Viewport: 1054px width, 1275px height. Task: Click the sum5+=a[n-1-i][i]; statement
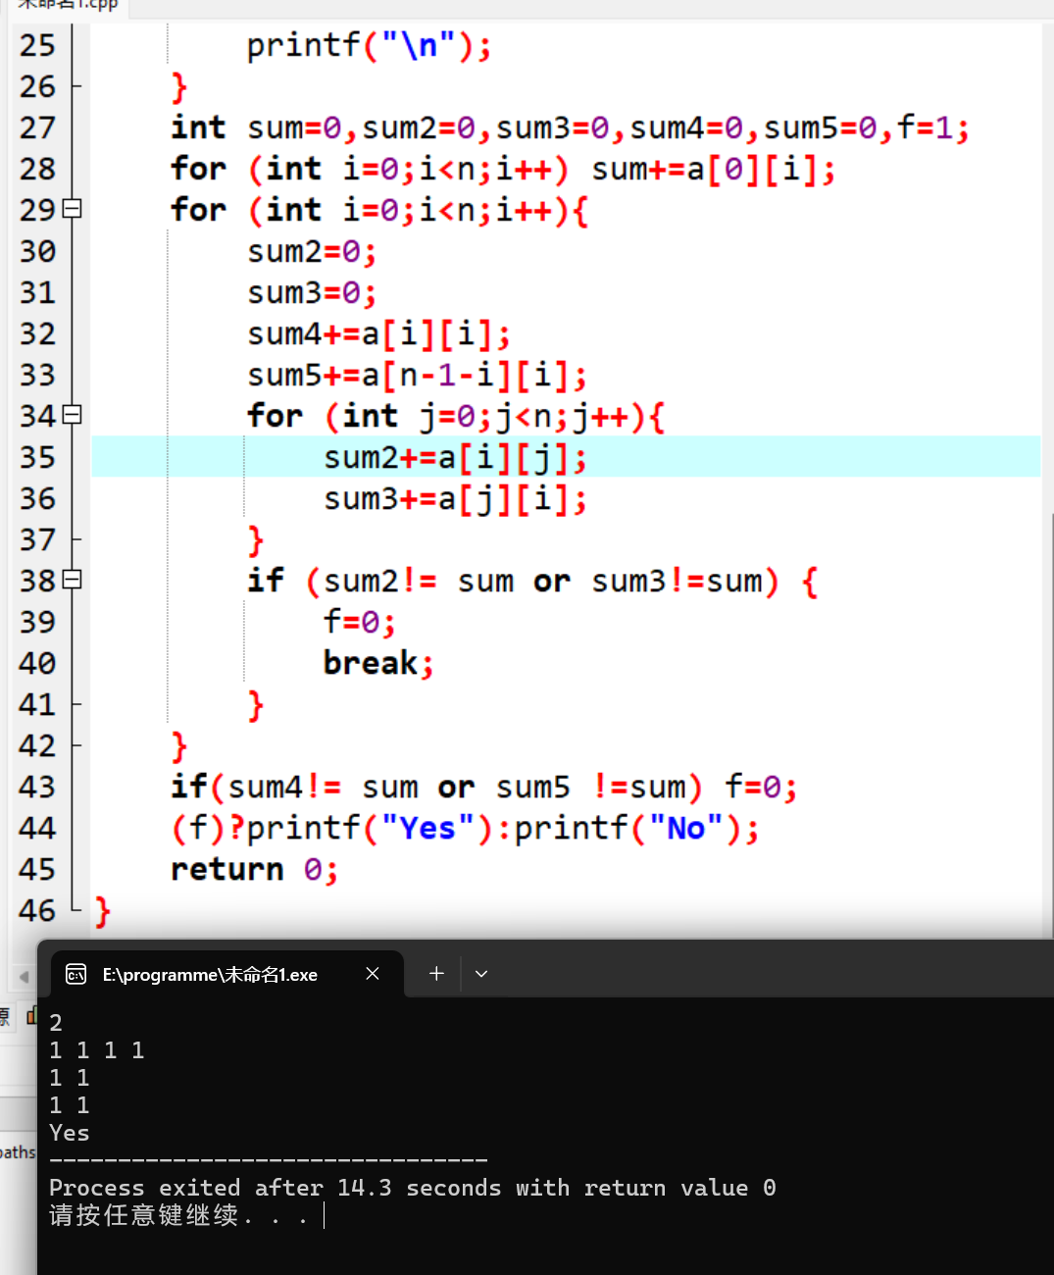tap(417, 376)
